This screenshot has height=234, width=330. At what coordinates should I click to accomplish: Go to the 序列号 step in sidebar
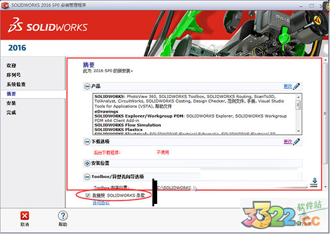point(13,75)
